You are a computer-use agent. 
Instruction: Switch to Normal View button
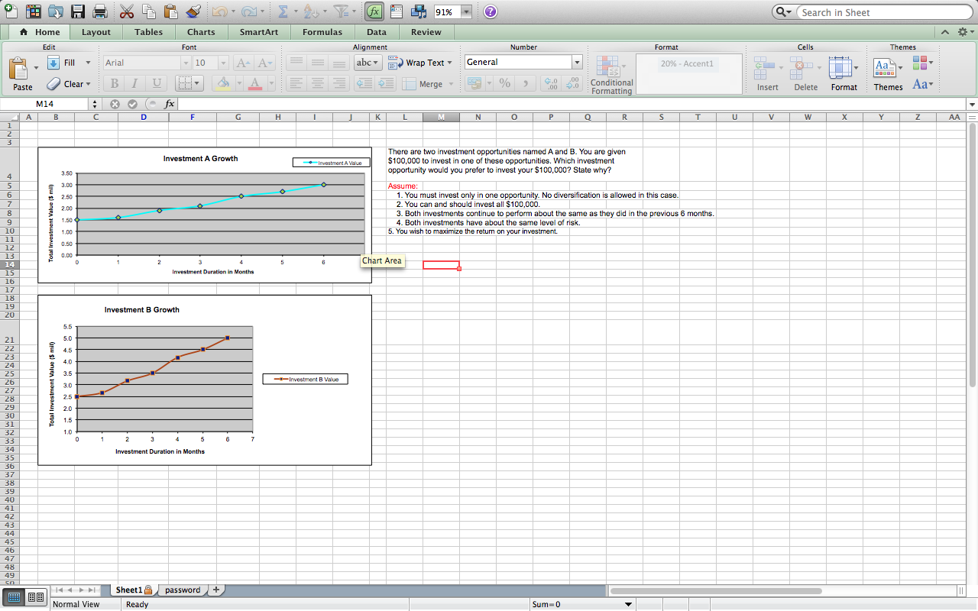coord(14,598)
